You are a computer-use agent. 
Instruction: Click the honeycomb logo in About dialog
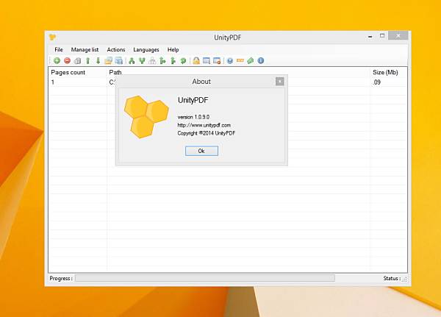click(146, 117)
